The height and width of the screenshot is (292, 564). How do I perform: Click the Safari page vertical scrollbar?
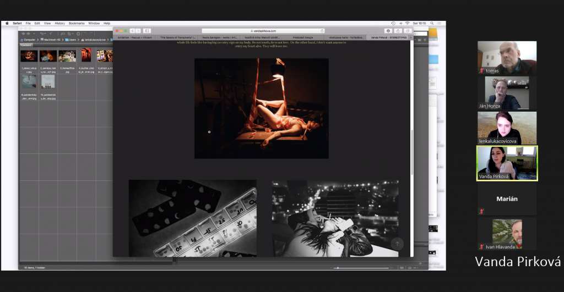coord(412,152)
